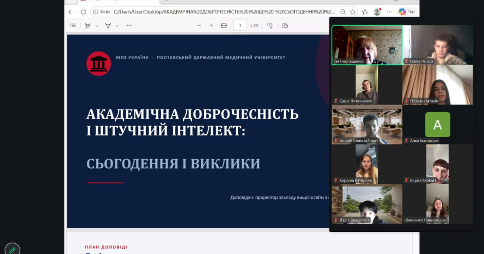The height and width of the screenshot is (254, 484).
Task: Click ПЛАН ДОПОВІДІ heading
Action: (106, 247)
